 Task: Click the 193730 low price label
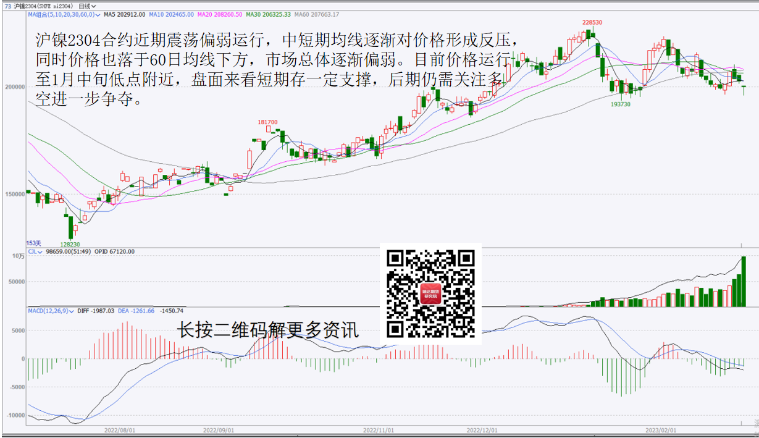pyautogui.click(x=620, y=104)
